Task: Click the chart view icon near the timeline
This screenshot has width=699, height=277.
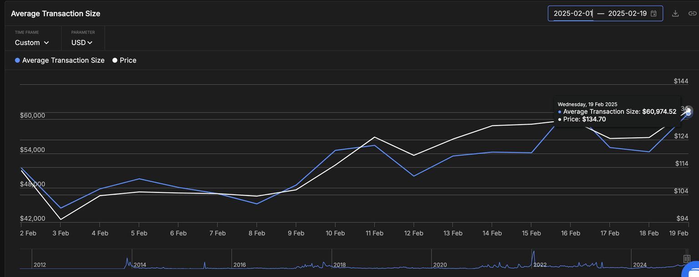Action: click(687, 258)
